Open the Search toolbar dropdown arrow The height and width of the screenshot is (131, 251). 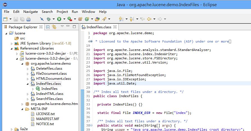click(109, 19)
